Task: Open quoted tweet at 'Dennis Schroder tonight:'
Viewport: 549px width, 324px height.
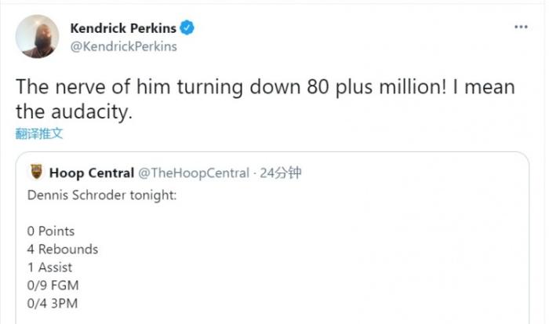Action: pyautogui.click(x=102, y=194)
